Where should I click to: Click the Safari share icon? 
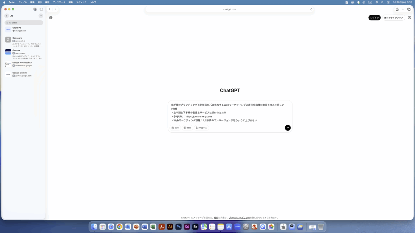click(x=397, y=9)
